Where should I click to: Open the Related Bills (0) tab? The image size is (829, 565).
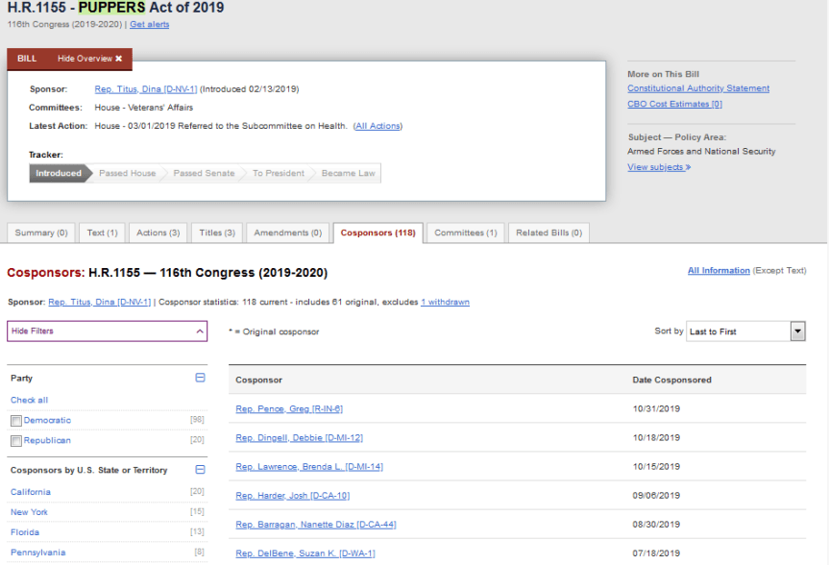[x=549, y=233]
